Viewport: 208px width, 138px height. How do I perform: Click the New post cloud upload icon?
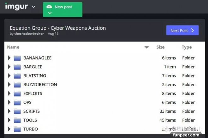pyautogui.click(x=49, y=7)
